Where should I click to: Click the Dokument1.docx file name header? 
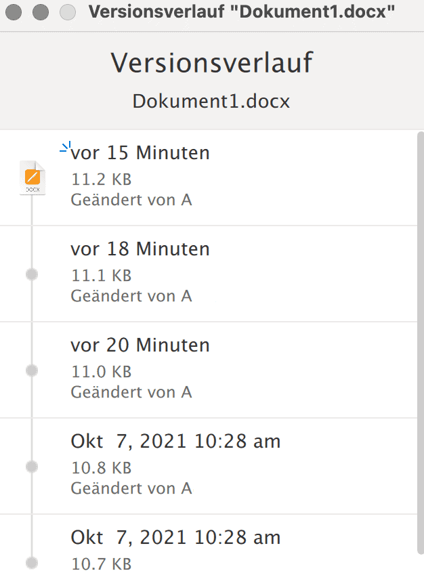click(x=211, y=101)
